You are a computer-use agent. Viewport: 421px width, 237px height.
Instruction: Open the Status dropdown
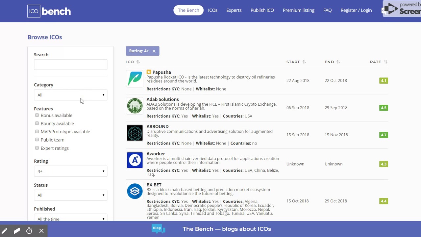[71, 195]
